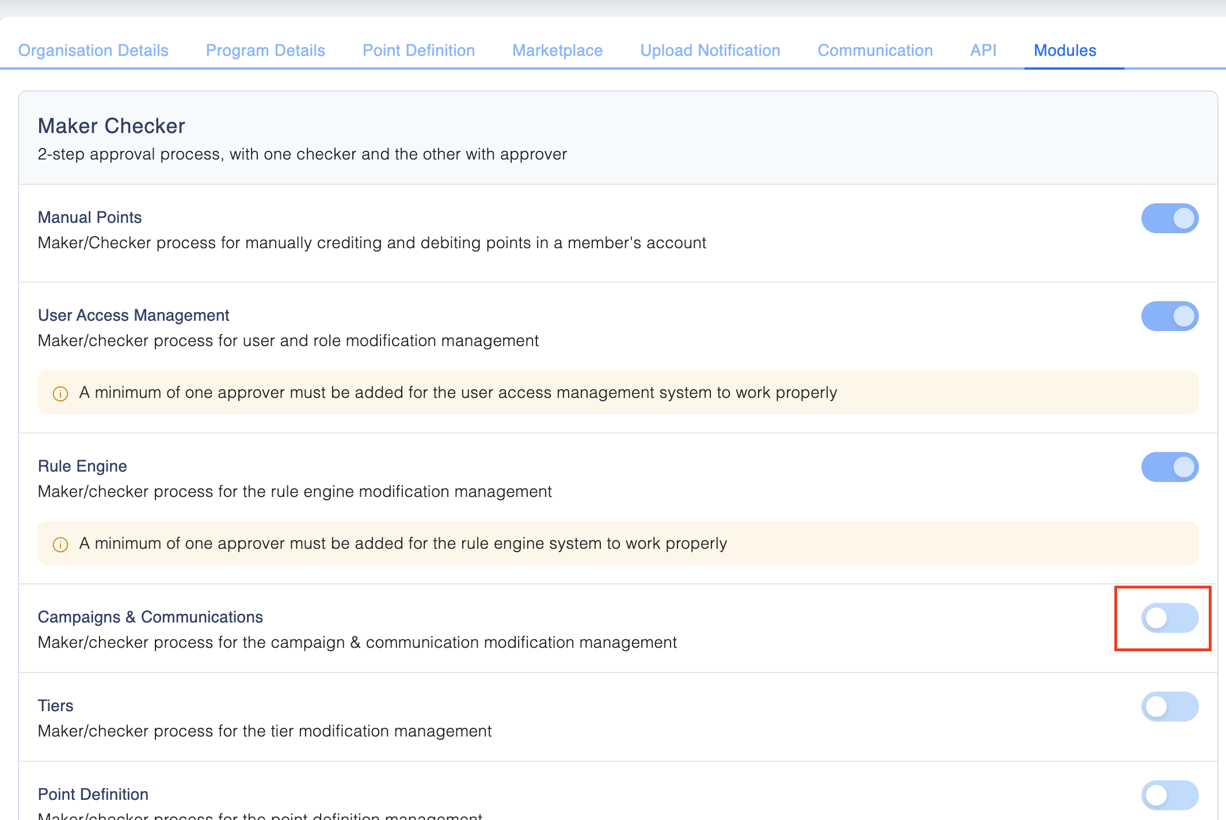Click the Maker Checker heading
The image size is (1226, 820).
point(111,126)
